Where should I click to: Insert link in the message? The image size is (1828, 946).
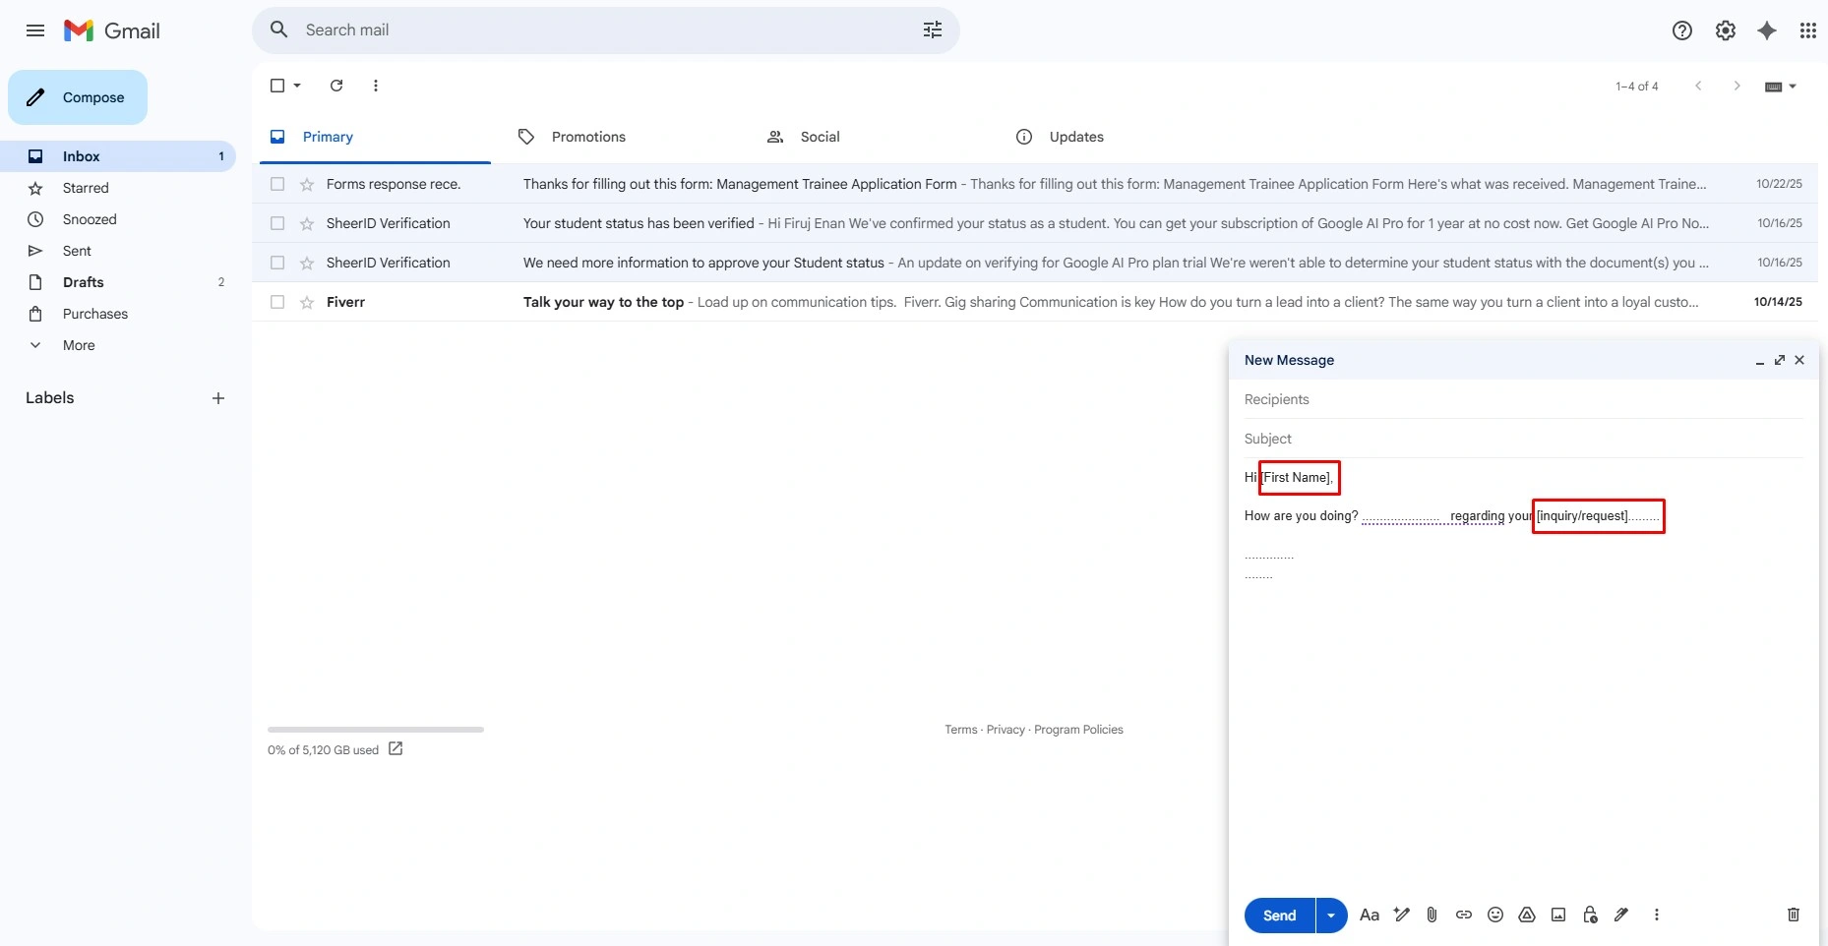[x=1464, y=915]
